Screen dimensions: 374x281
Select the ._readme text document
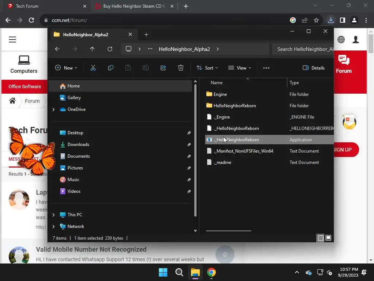(269, 162)
